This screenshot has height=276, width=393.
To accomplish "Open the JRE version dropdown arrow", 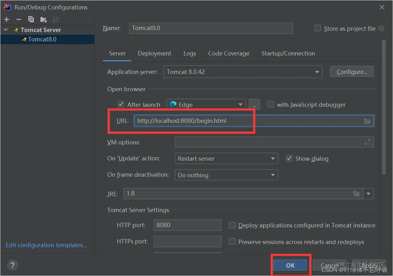I will coord(369,194).
